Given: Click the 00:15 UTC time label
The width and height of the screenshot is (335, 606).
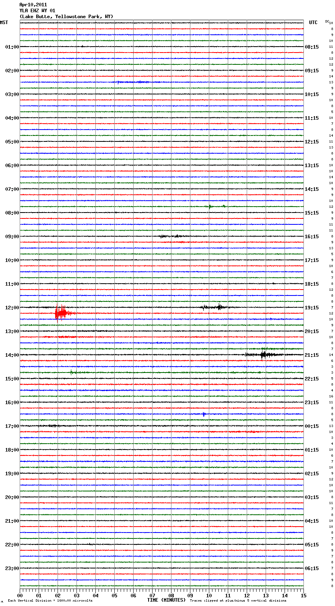Looking at the screenshot, I should [312, 426].
